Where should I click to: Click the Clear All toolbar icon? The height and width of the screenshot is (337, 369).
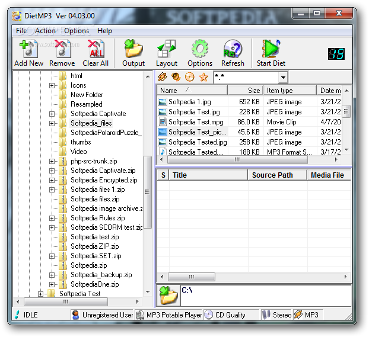coord(96,49)
